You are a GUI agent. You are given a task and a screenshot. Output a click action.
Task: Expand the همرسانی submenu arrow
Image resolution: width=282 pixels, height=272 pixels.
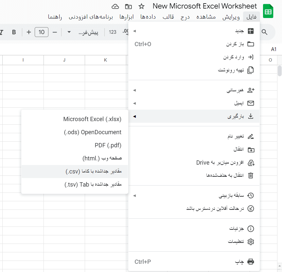tap(134, 90)
